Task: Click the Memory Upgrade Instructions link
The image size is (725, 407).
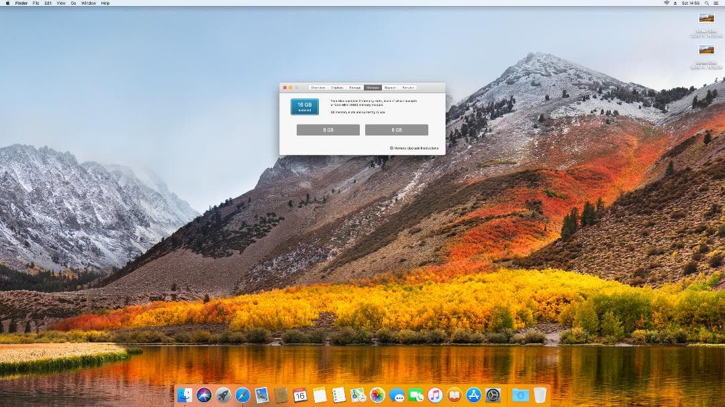Action: tap(416, 148)
